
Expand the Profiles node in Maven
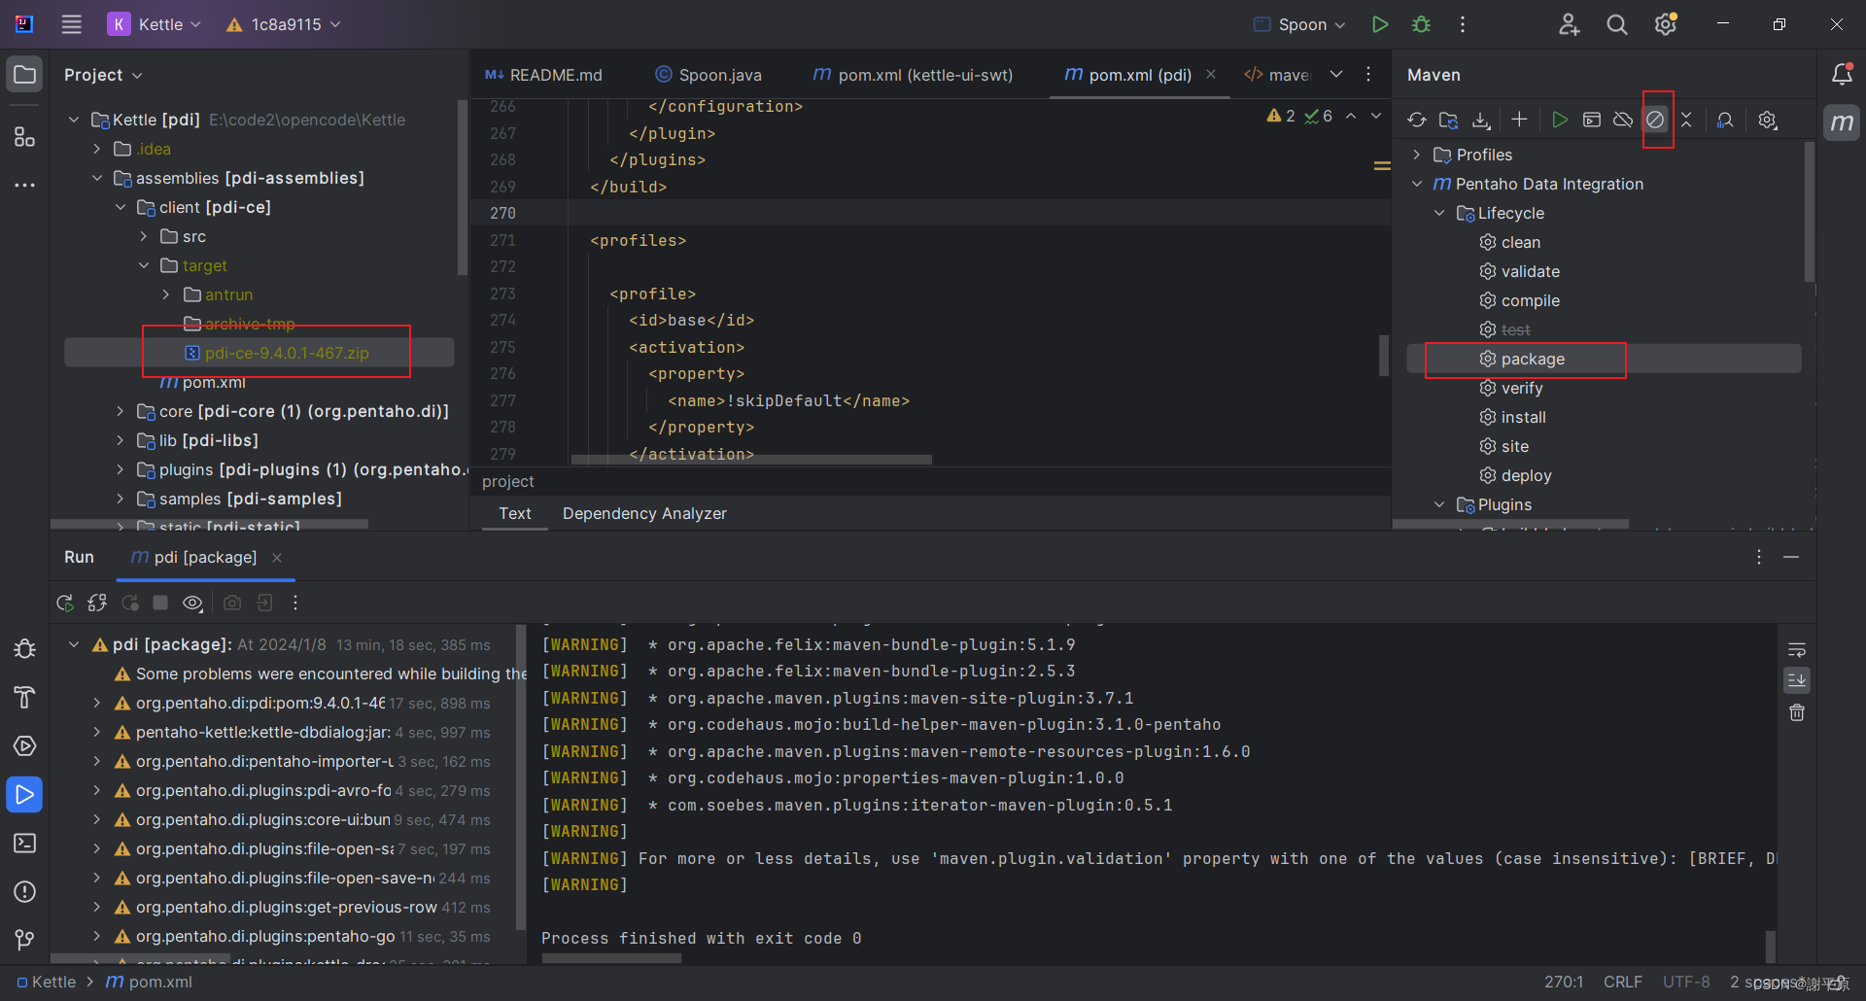(x=1417, y=155)
